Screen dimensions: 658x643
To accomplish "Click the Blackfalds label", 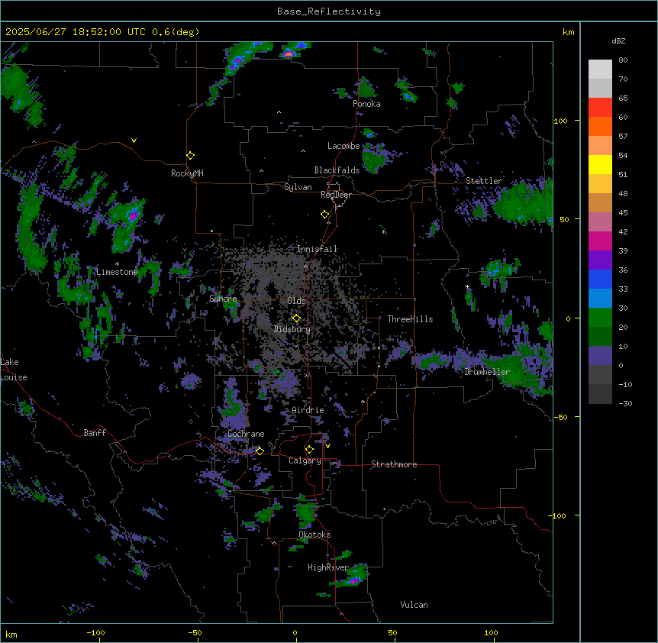I will (337, 170).
